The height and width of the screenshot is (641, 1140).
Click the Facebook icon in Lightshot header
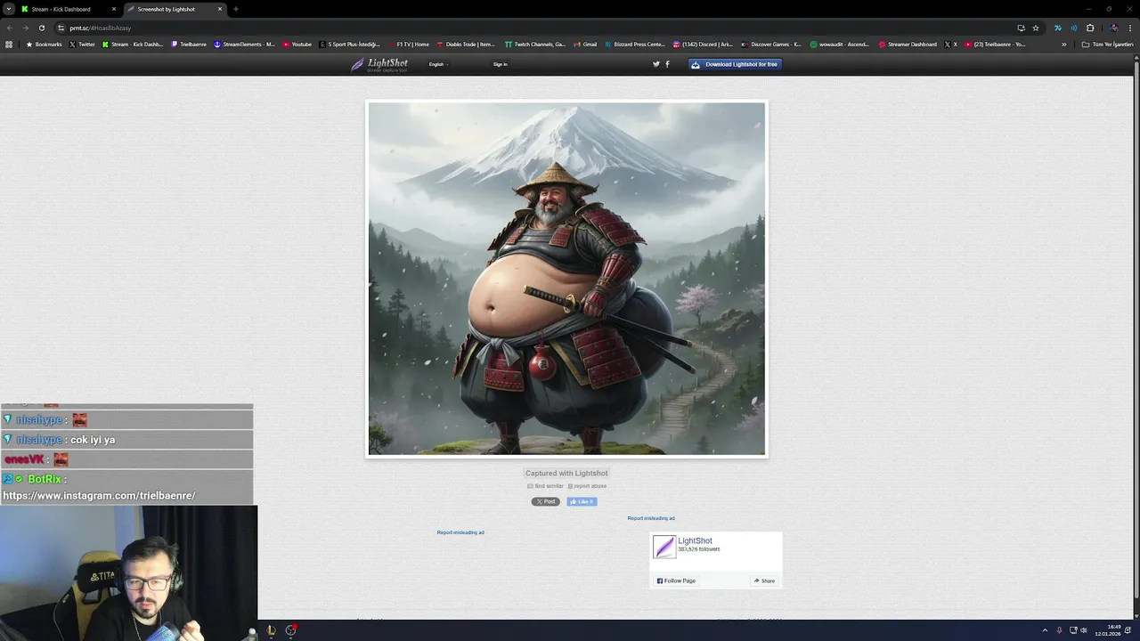click(x=667, y=64)
